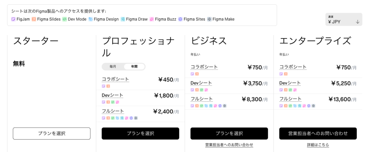Click the down arrow in the currency selector
This screenshot has height=152, width=372.
358,22
